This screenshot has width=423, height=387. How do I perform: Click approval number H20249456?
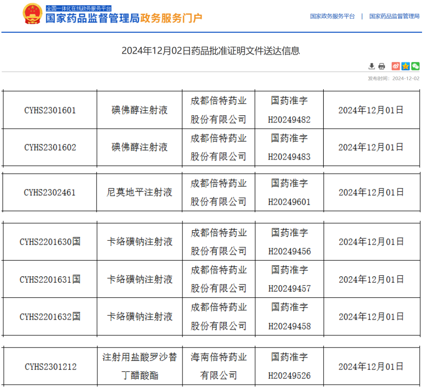289,252
